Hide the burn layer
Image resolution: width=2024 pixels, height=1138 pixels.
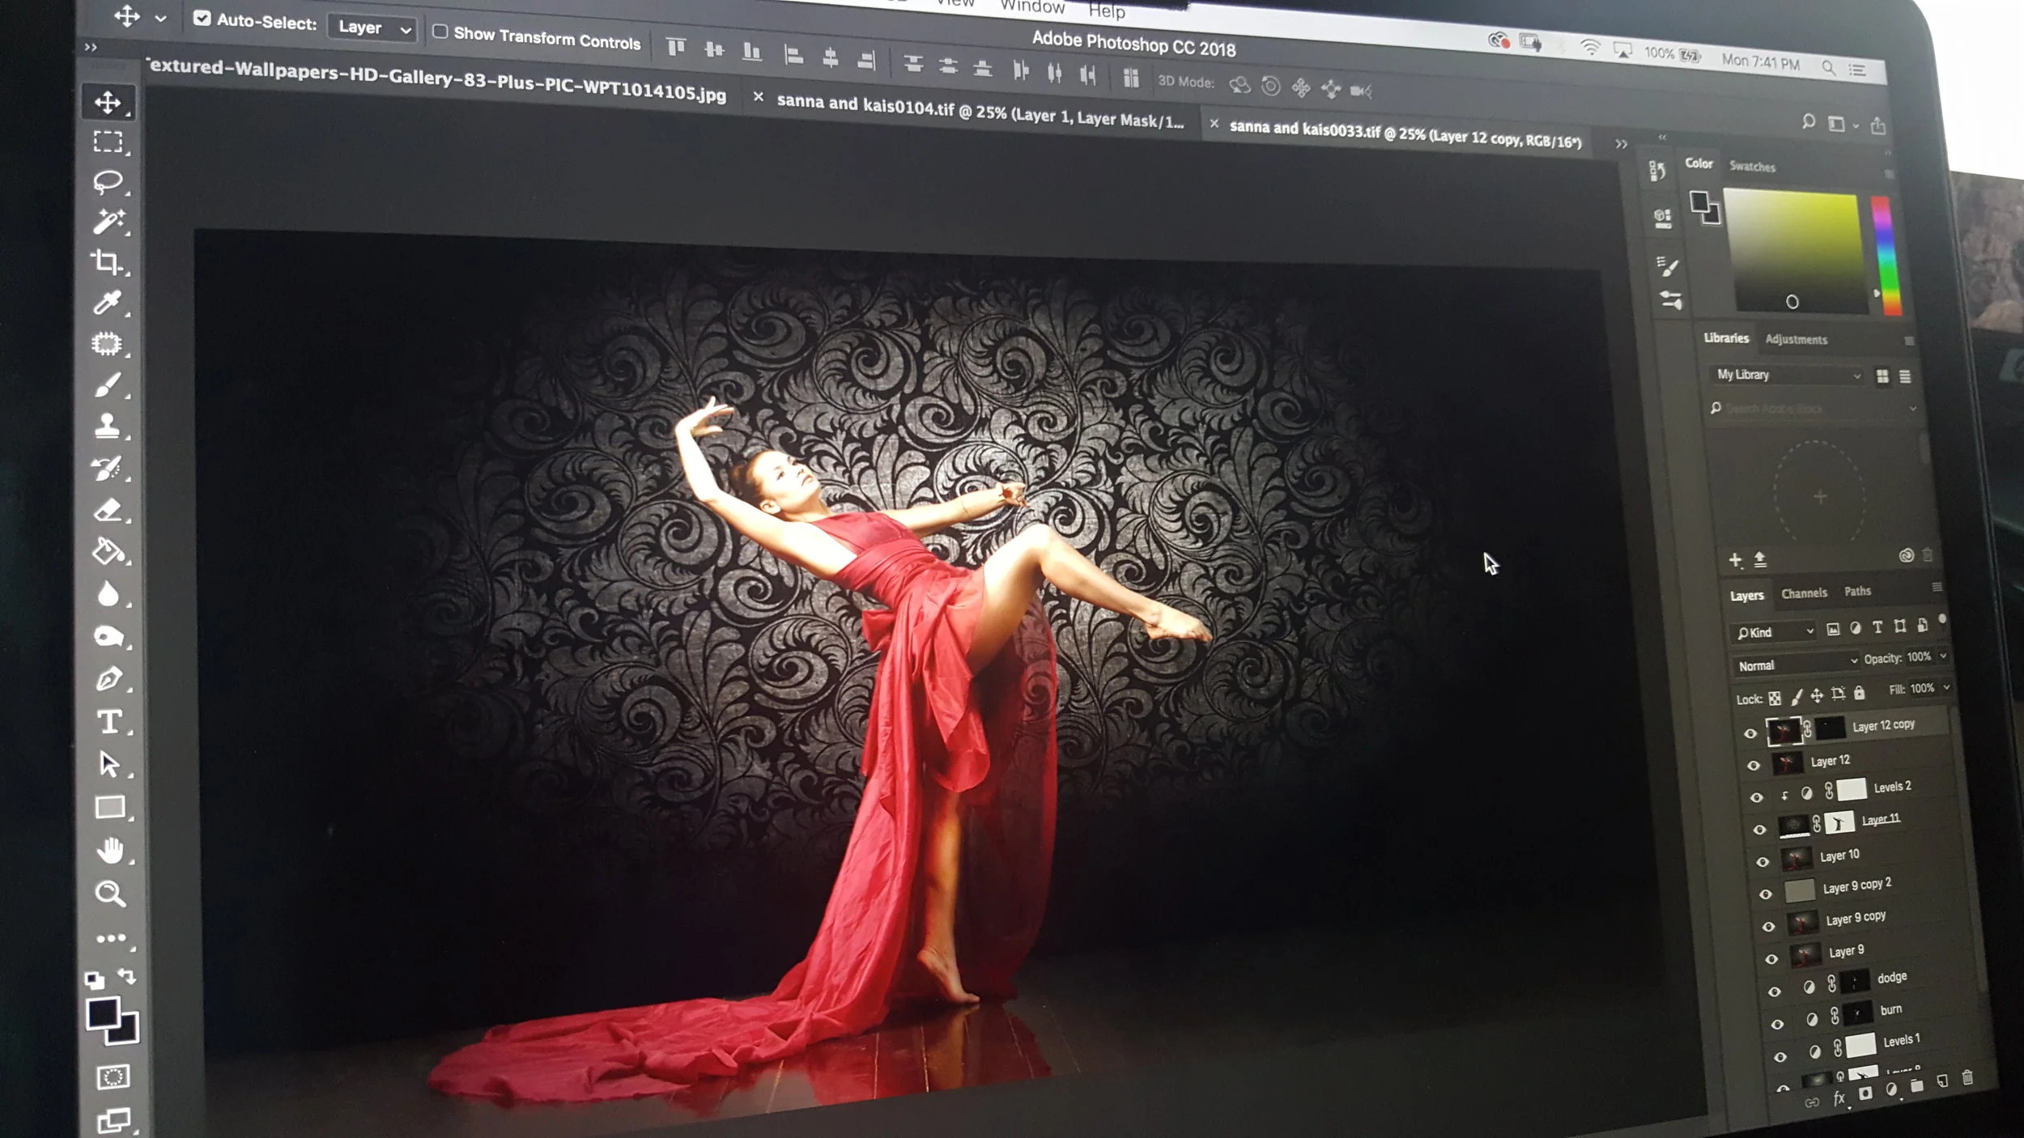pyautogui.click(x=1777, y=1025)
